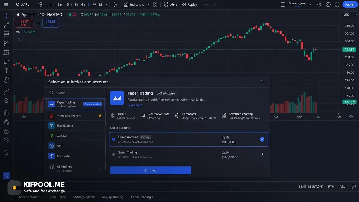359x202 pixels.
Task: Select the trend line tool
Action: coord(6,25)
